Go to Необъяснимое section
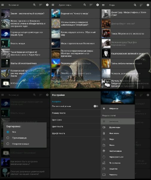 click(118, 151)
